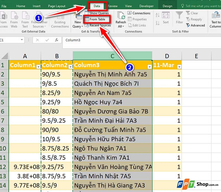
Task: Switch to the Review tab
Action: (x=113, y=6)
